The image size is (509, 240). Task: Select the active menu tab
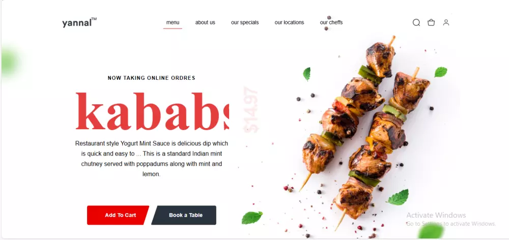[173, 22]
